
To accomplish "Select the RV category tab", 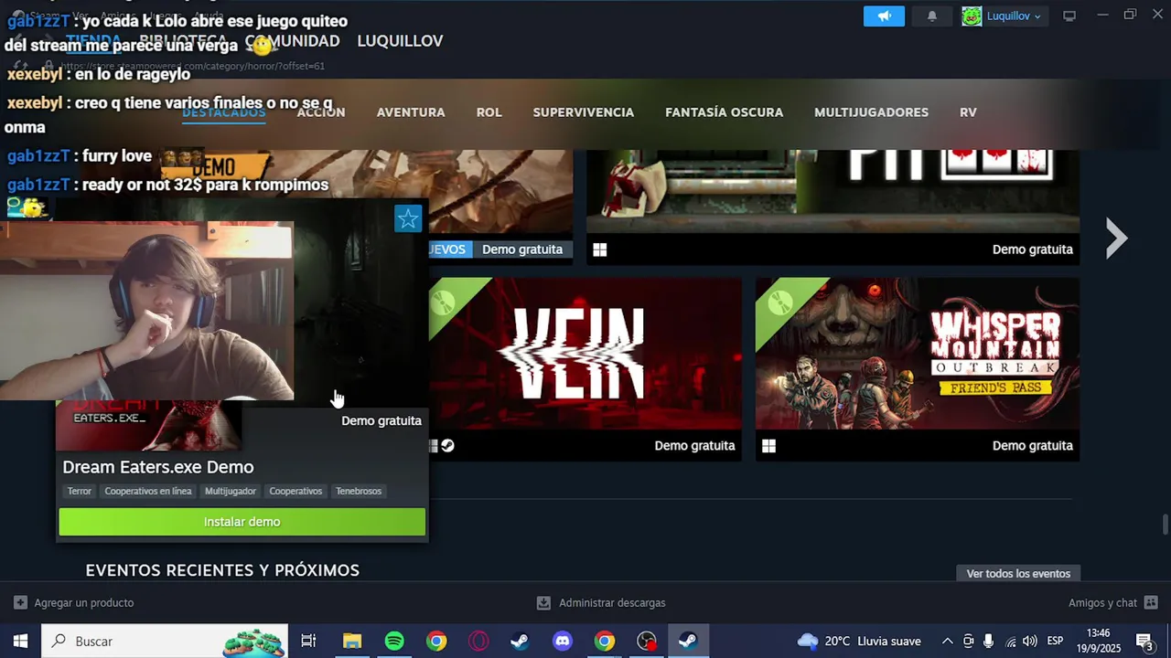I will tap(968, 112).
